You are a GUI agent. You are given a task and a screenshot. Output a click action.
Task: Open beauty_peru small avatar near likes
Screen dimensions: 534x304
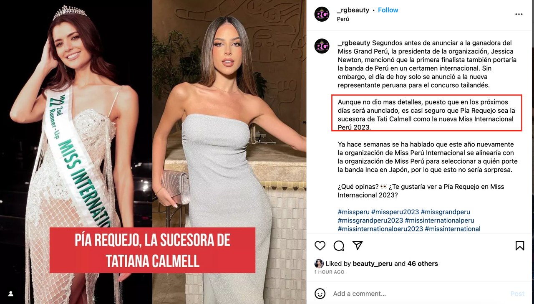(x=319, y=263)
